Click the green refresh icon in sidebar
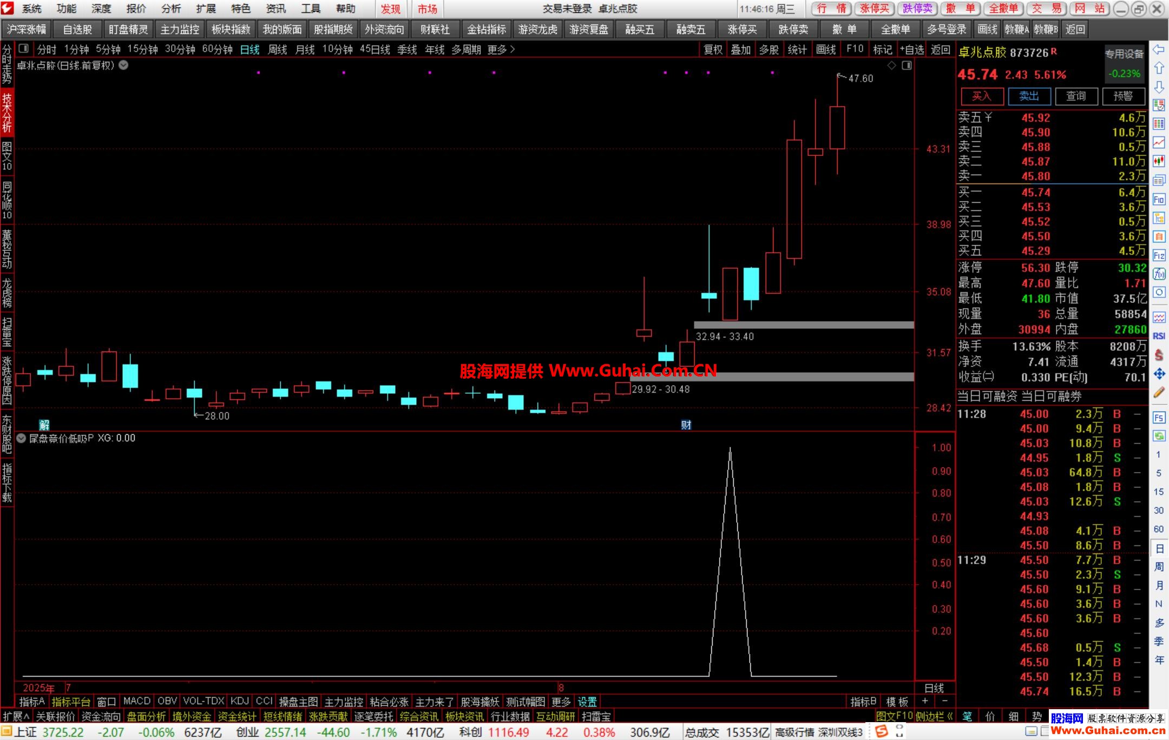Screen dimensions: 1169x740 coord(1159,435)
